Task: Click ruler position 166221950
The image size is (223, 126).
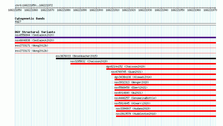Action: 178,10
